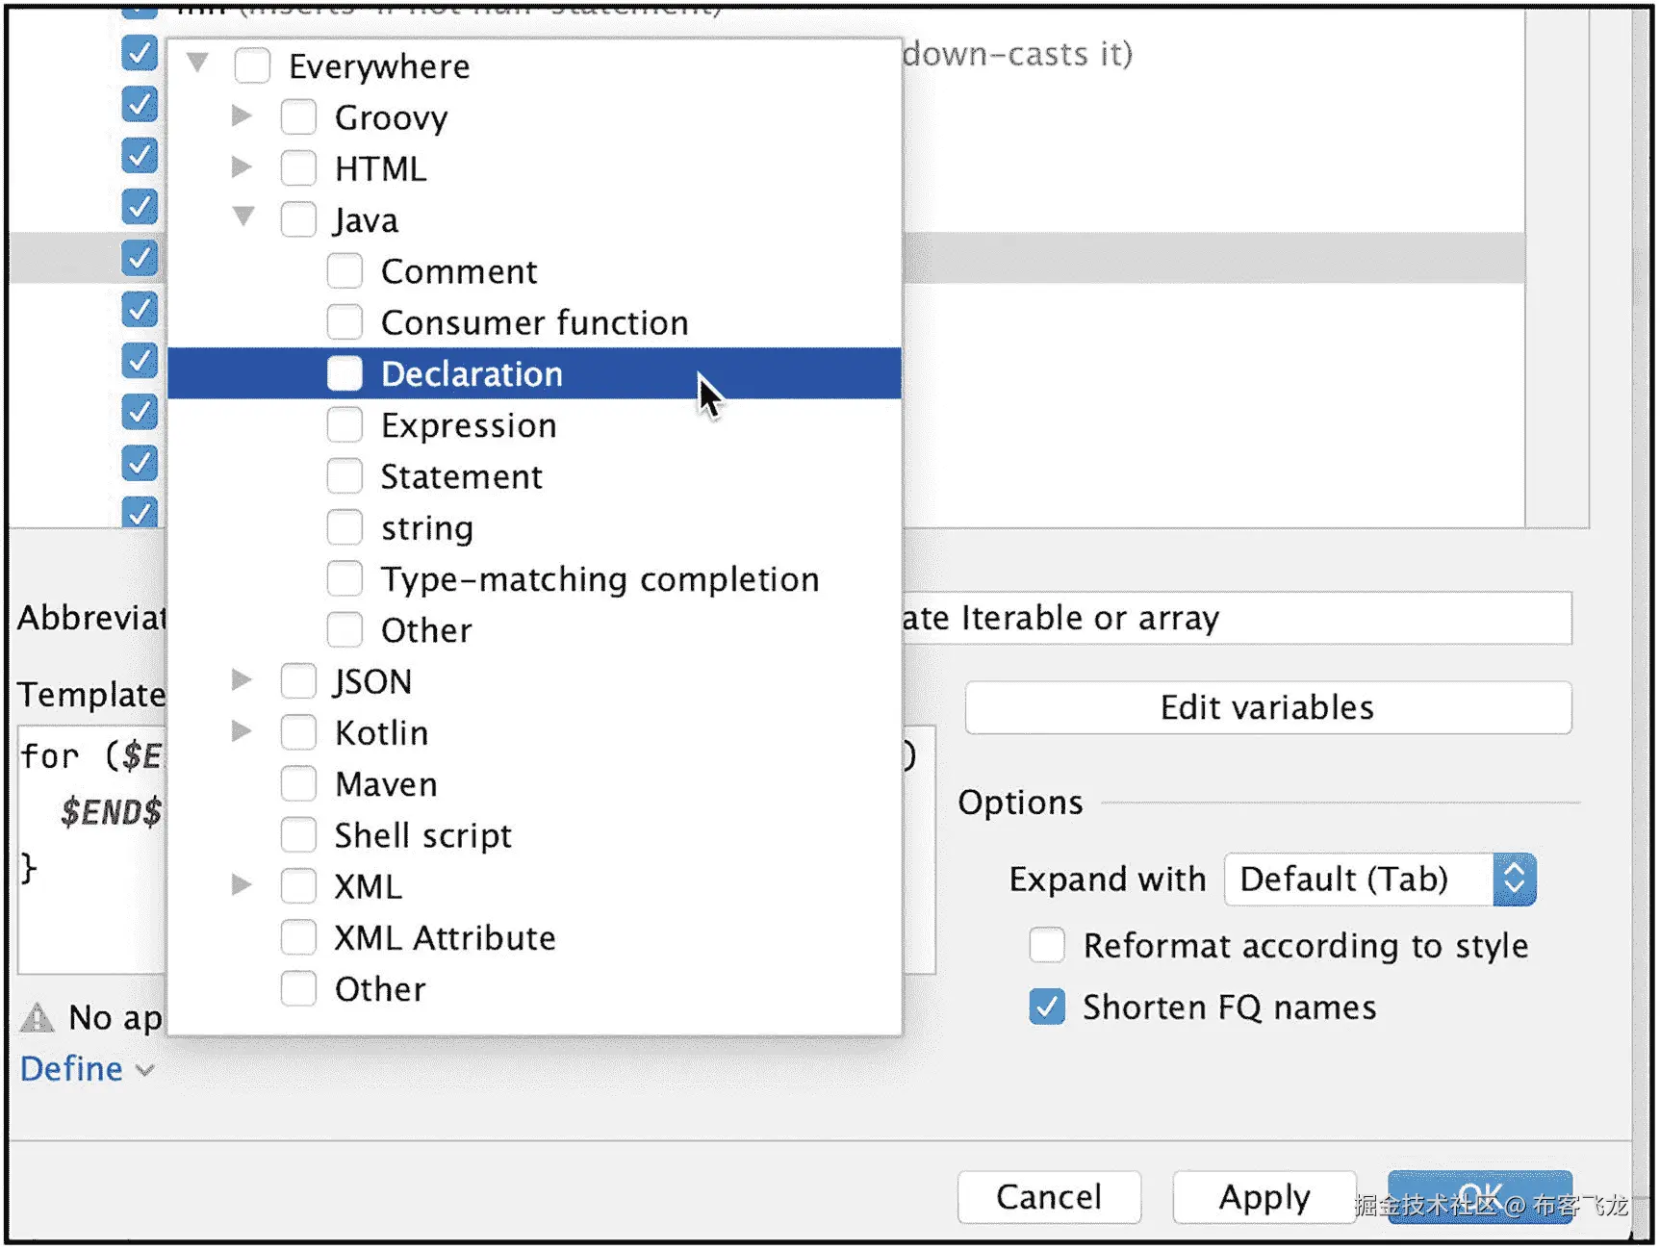1660x1250 pixels.
Task: Expand the Groovy context node
Action: (242, 116)
